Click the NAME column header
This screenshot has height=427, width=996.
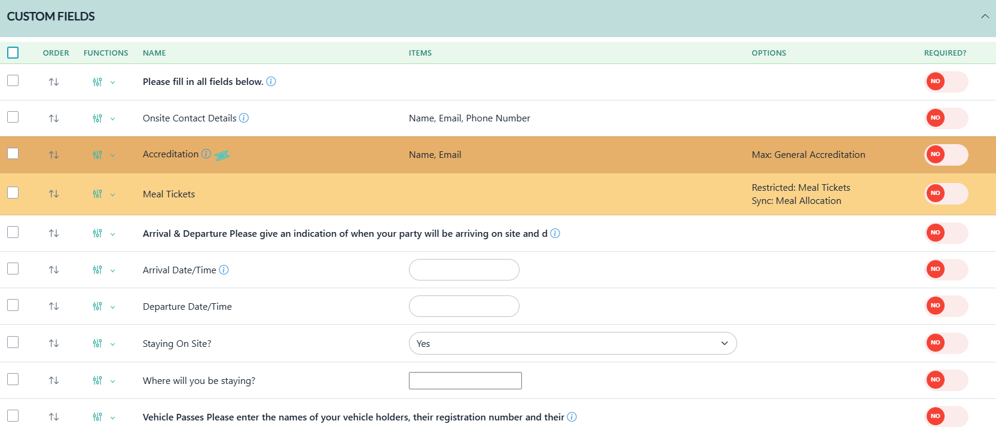[154, 53]
